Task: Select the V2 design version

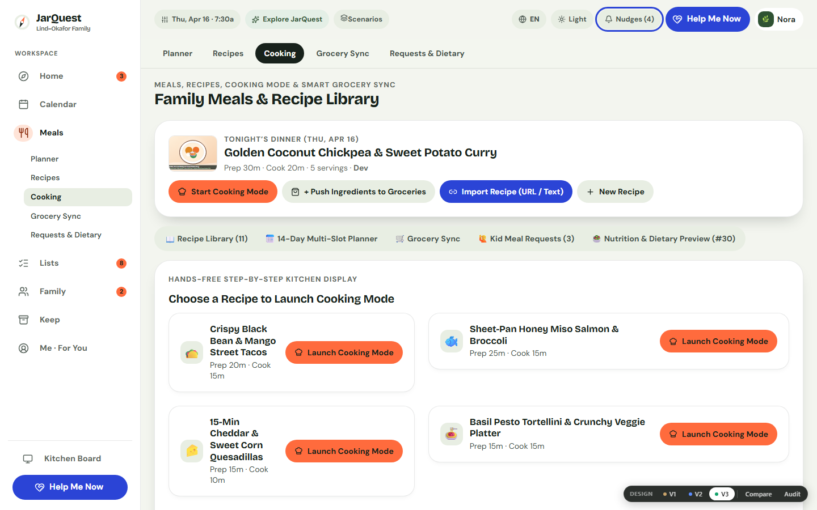Action: (696, 494)
